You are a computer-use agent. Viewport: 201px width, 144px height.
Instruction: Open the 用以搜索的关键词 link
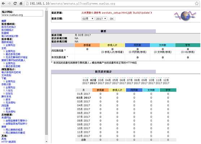pos(15,133)
